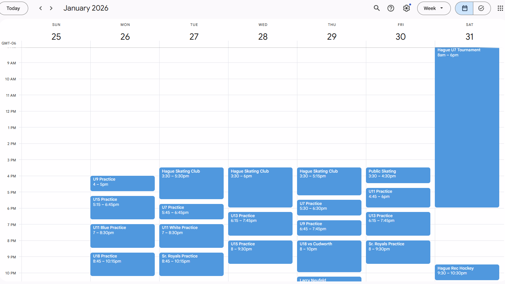The width and height of the screenshot is (505, 284).
Task: Expand the Week view dropdown
Action: click(434, 8)
